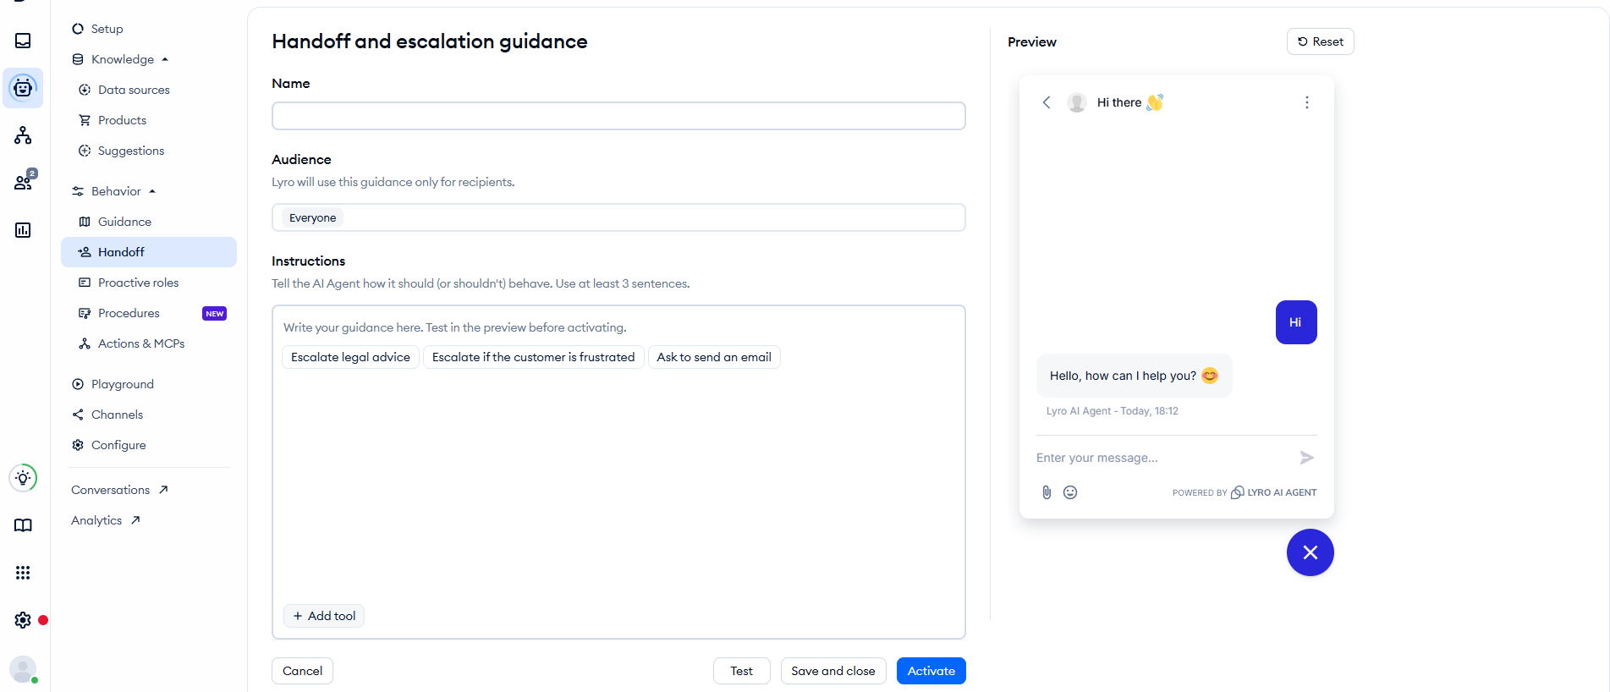Screen dimensions: 1610x692
Task: Click the attachment paperclip icon
Action: click(1047, 492)
